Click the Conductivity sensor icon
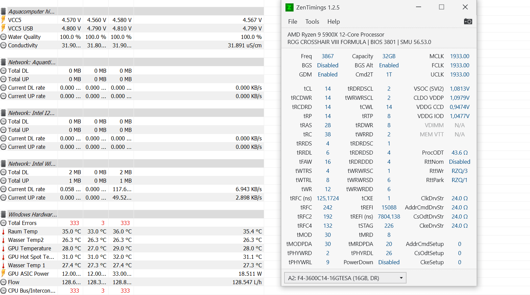The height and width of the screenshot is (295, 530). pyautogui.click(x=3, y=45)
